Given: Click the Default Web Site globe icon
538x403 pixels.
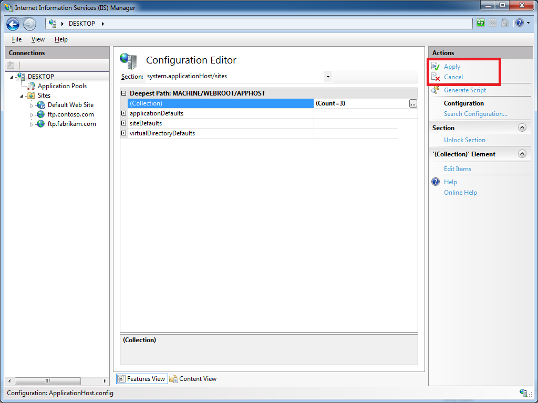Looking at the screenshot, I should pos(41,105).
